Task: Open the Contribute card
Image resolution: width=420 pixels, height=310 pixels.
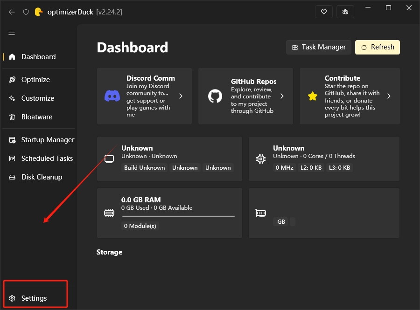Action: (x=350, y=96)
